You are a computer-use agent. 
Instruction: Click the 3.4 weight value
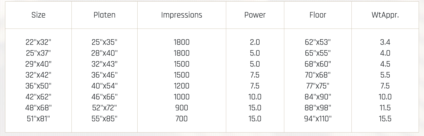coord(385,42)
